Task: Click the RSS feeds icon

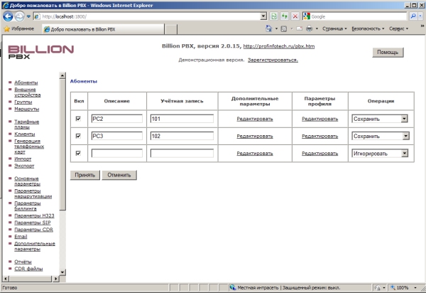Action: 283,28
